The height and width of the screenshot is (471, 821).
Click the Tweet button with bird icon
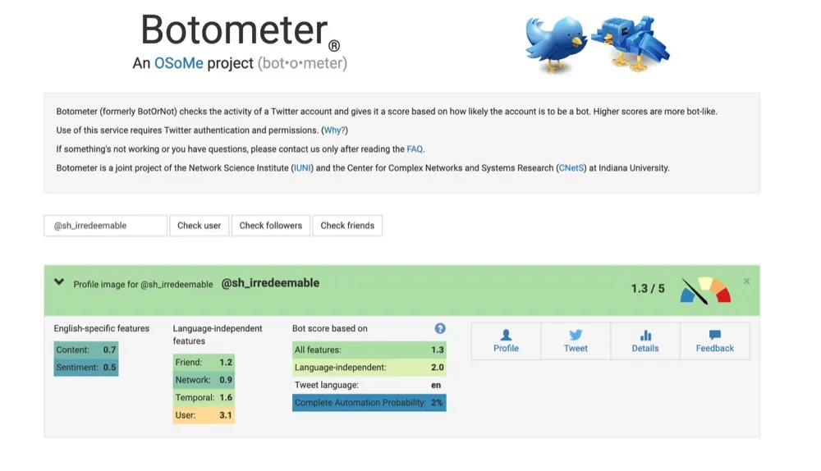pyautogui.click(x=576, y=341)
